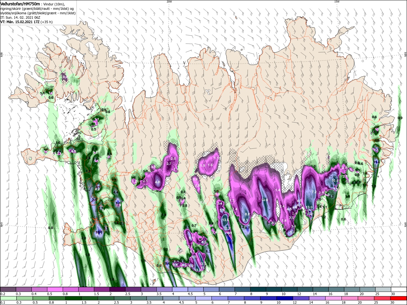Click the '6.3' precipitation value on the map
The height and width of the screenshot is (305, 407).
point(209,251)
